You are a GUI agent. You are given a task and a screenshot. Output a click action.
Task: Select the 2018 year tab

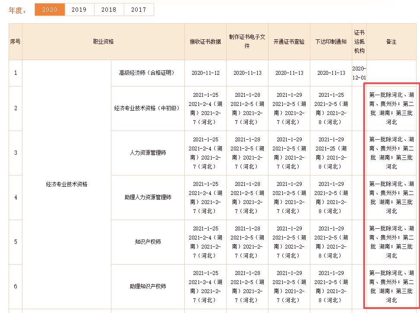pos(109,10)
